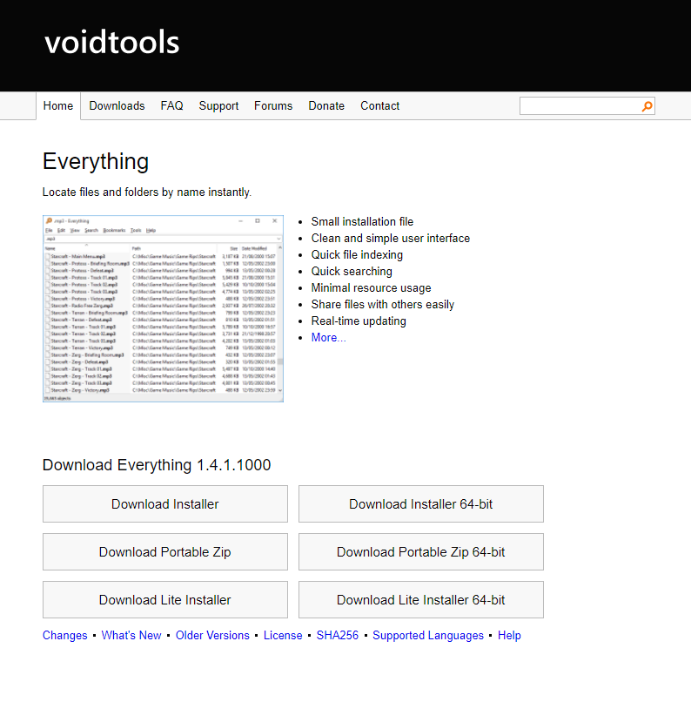Open the Contact page
The height and width of the screenshot is (702, 691).
tap(379, 105)
